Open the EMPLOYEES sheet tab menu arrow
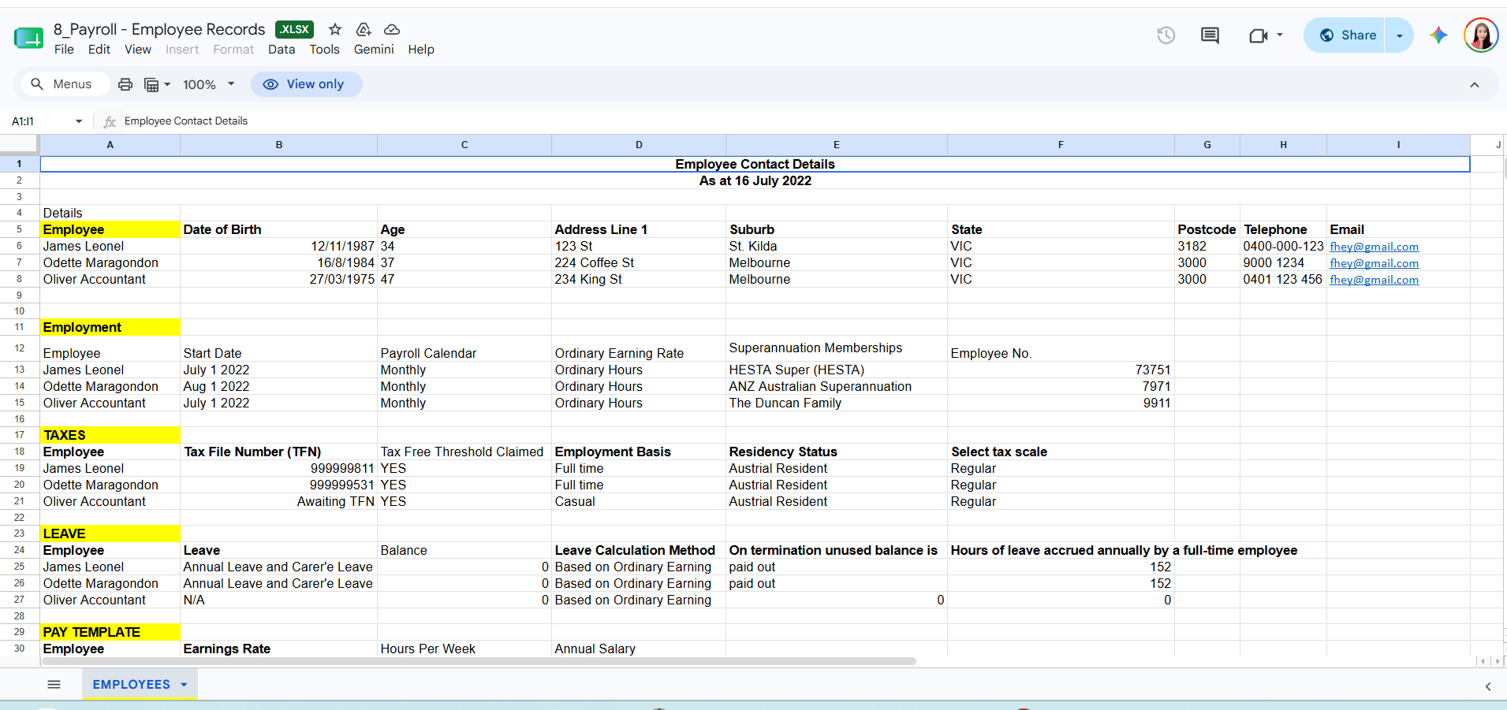 coord(184,685)
